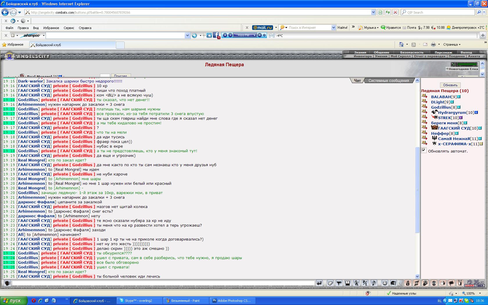488x305 pixels.
Task: Click the 'Обновить' button
Action: 450,85
